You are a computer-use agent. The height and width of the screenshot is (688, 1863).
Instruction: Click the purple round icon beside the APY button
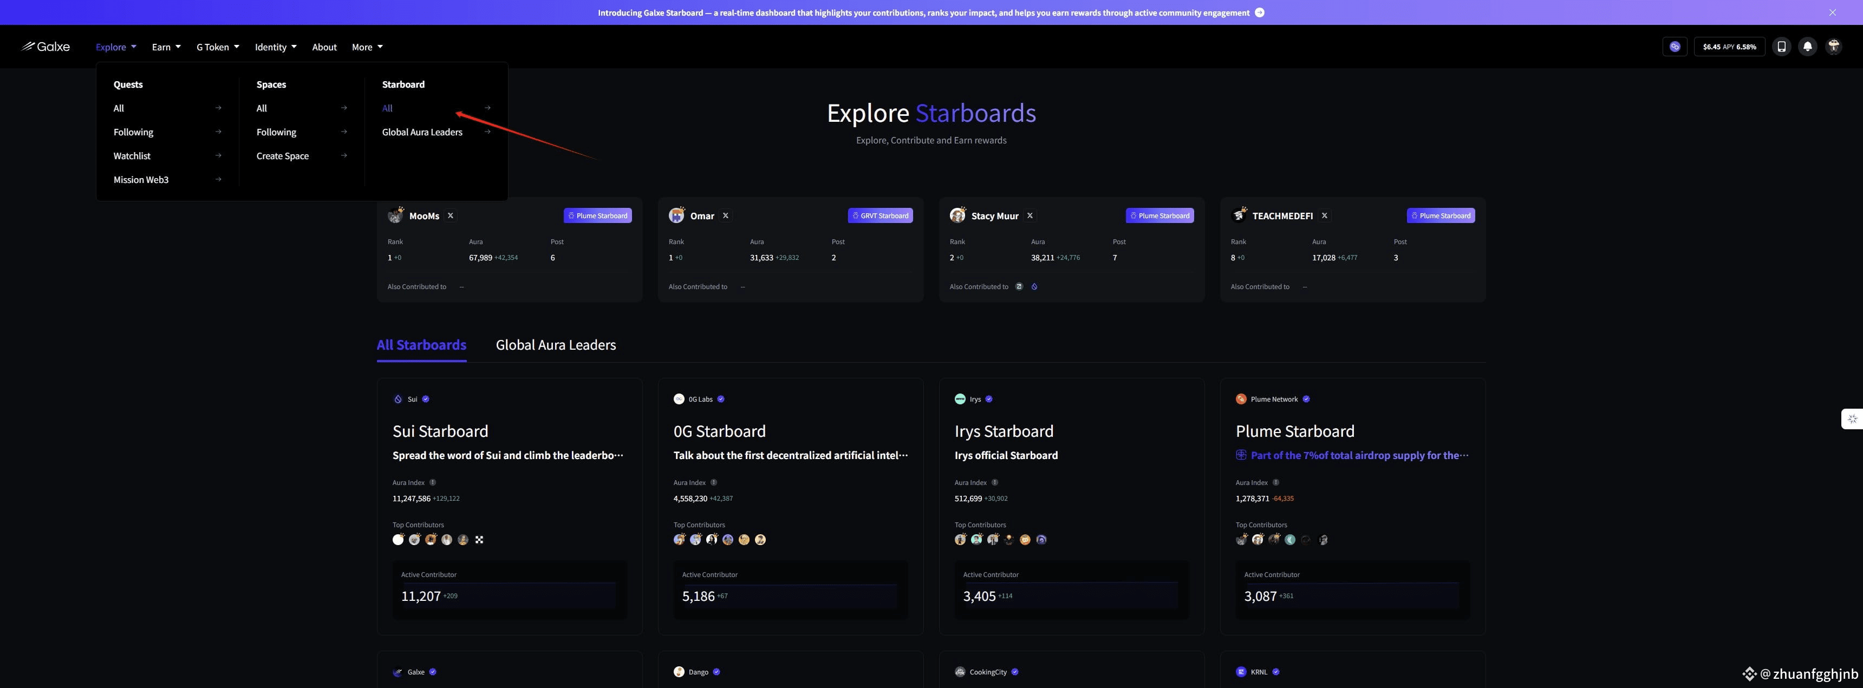click(1675, 47)
